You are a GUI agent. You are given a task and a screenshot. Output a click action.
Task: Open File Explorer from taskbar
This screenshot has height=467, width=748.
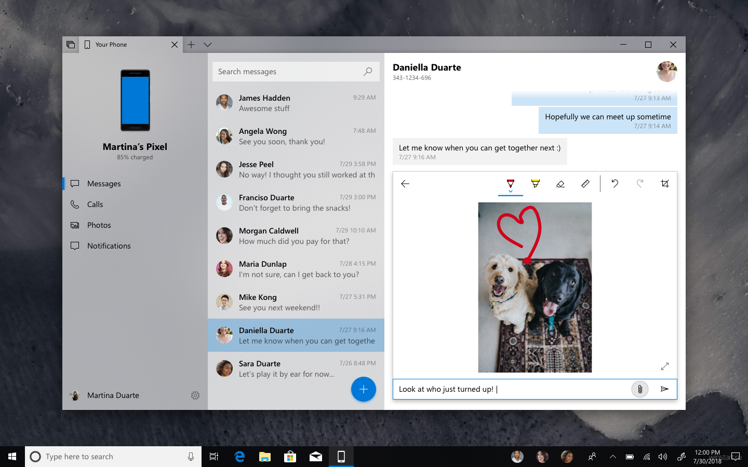click(265, 457)
